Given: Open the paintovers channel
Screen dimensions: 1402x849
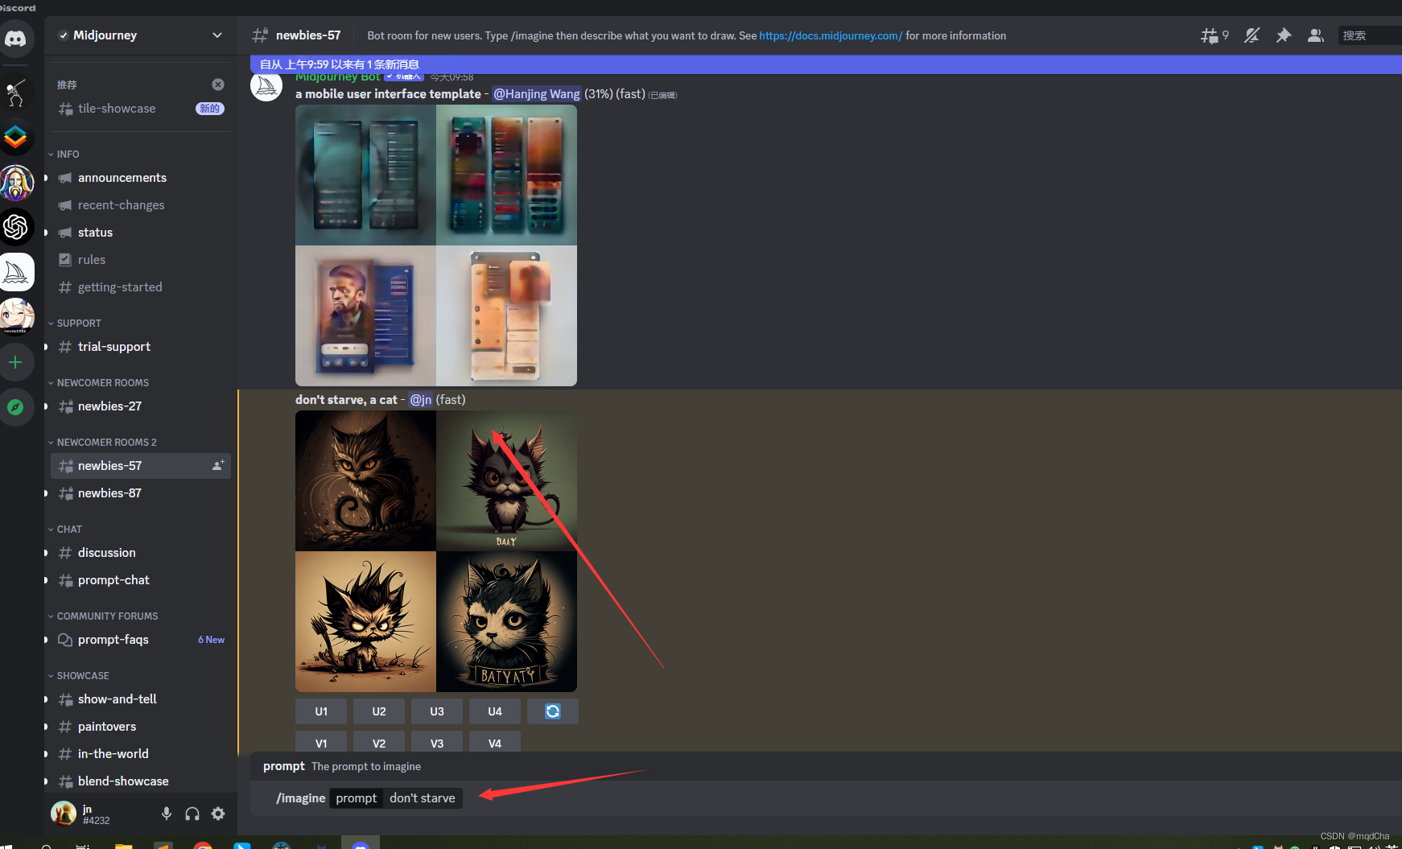Looking at the screenshot, I should click(x=141, y=727).
